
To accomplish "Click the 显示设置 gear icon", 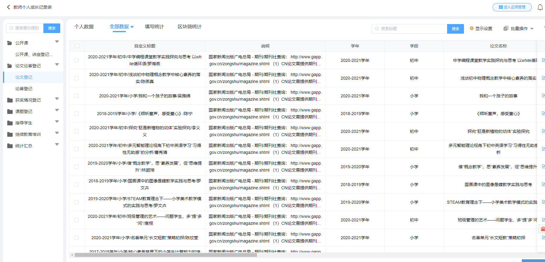I will tap(472, 28).
